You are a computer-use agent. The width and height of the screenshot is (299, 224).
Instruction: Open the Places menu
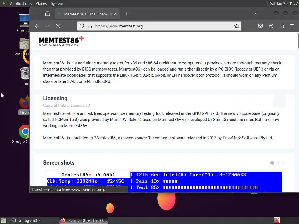click(41, 3)
